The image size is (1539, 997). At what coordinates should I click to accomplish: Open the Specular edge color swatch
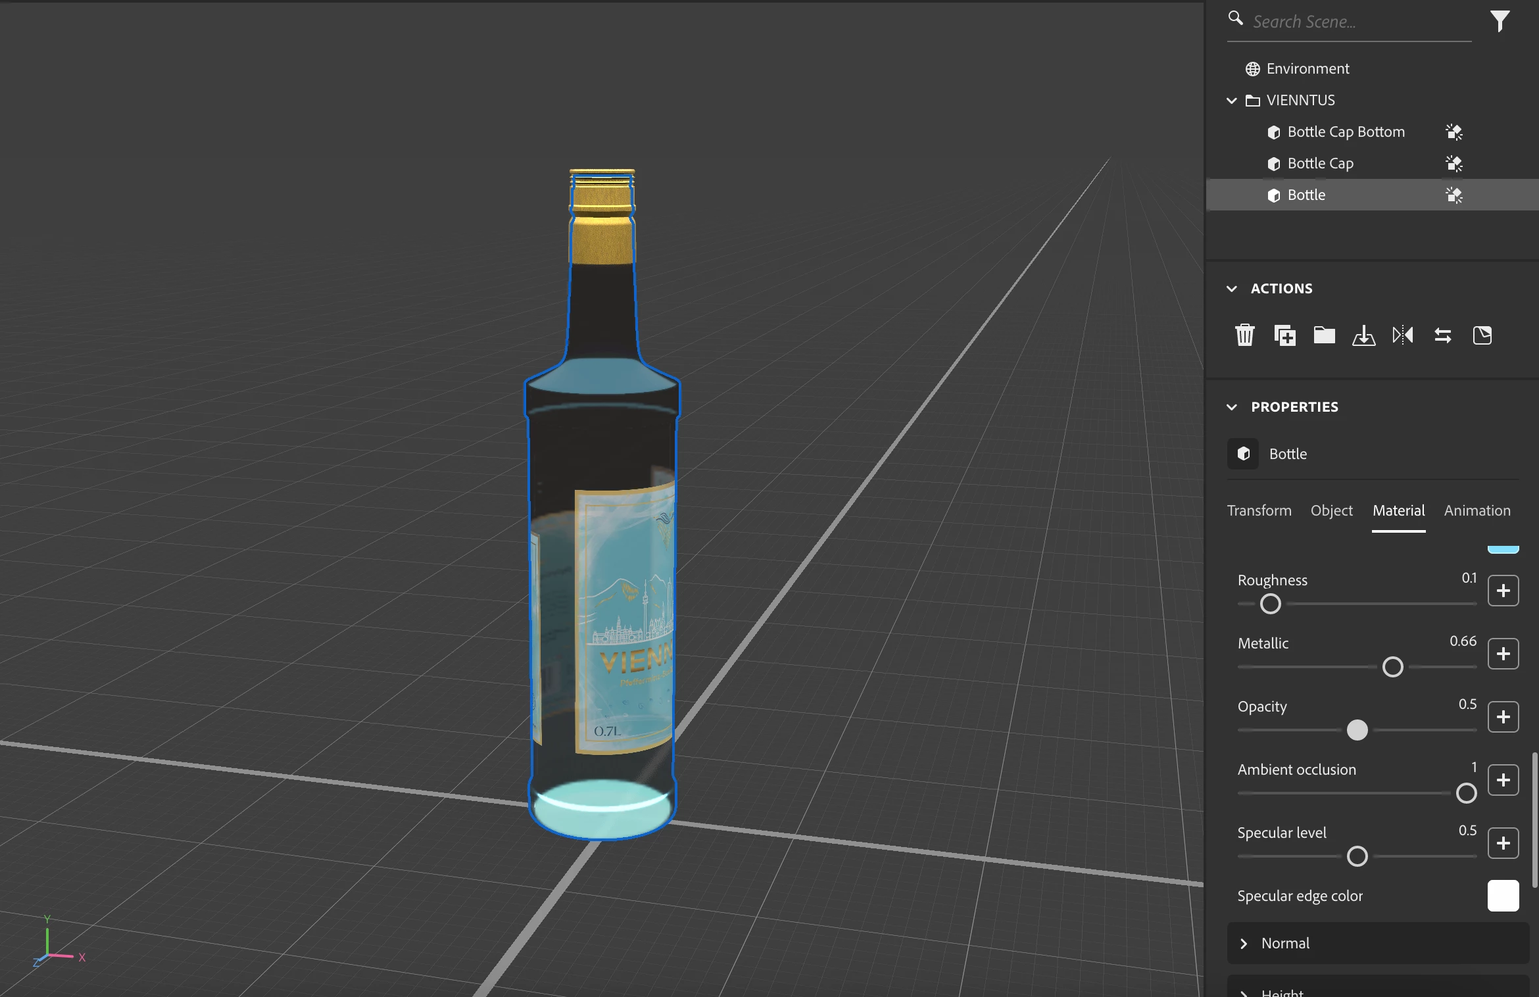[1503, 896]
